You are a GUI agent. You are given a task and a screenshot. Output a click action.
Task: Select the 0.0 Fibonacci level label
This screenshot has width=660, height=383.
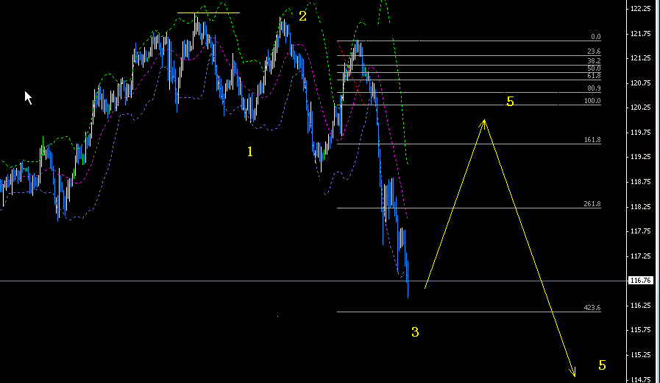[x=595, y=37]
